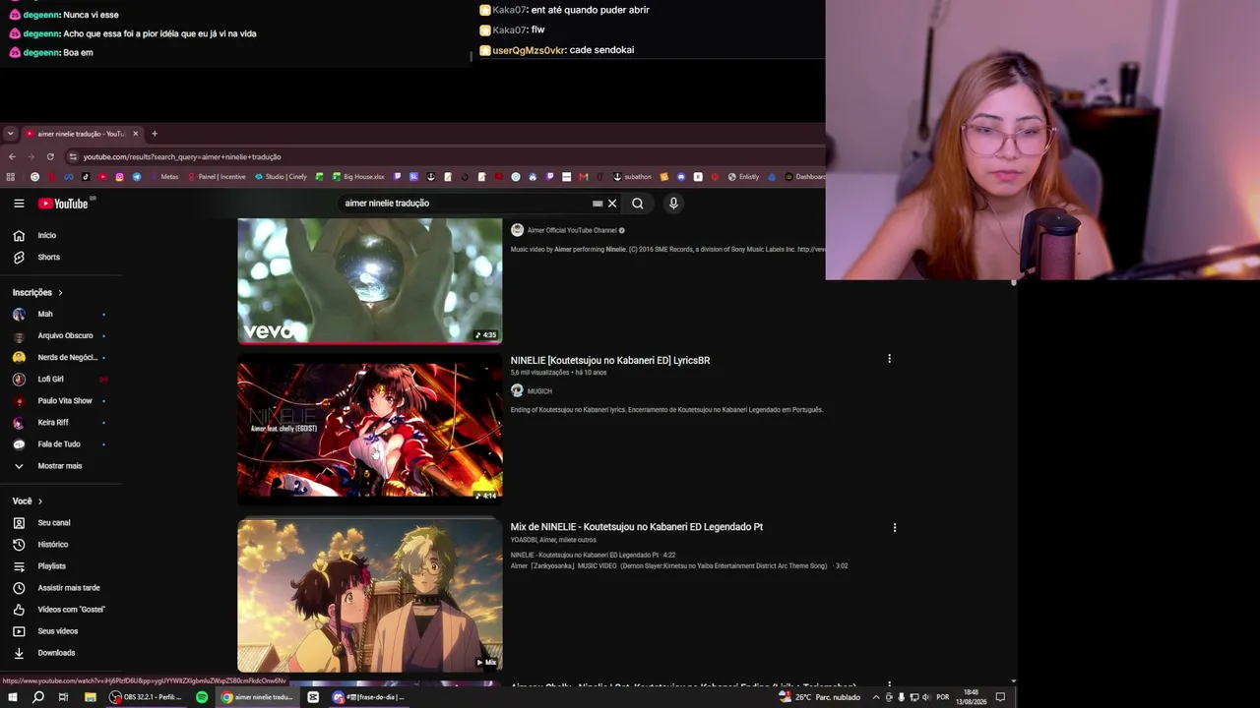Click the browser address bar URL
1260x708 pixels.
point(182,156)
